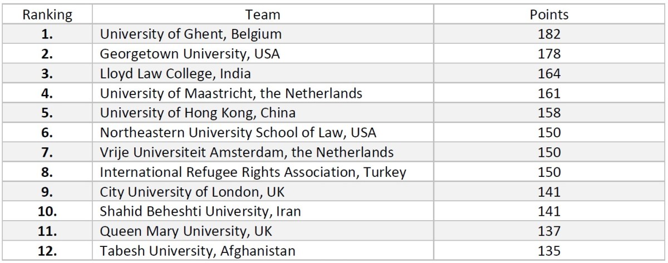This screenshot has height=263, width=668.
Task: Select International Refugee Rights Association, Turkey
Action: 253,172
